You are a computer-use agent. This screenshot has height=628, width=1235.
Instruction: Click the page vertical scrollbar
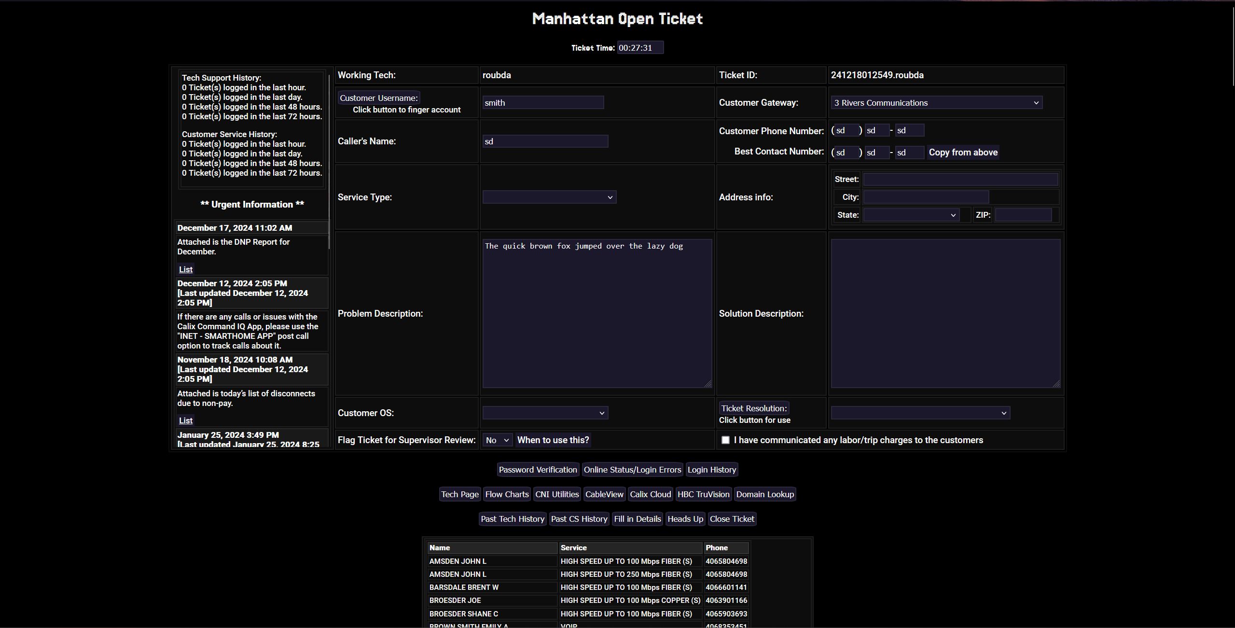pyautogui.click(x=1233, y=46)
